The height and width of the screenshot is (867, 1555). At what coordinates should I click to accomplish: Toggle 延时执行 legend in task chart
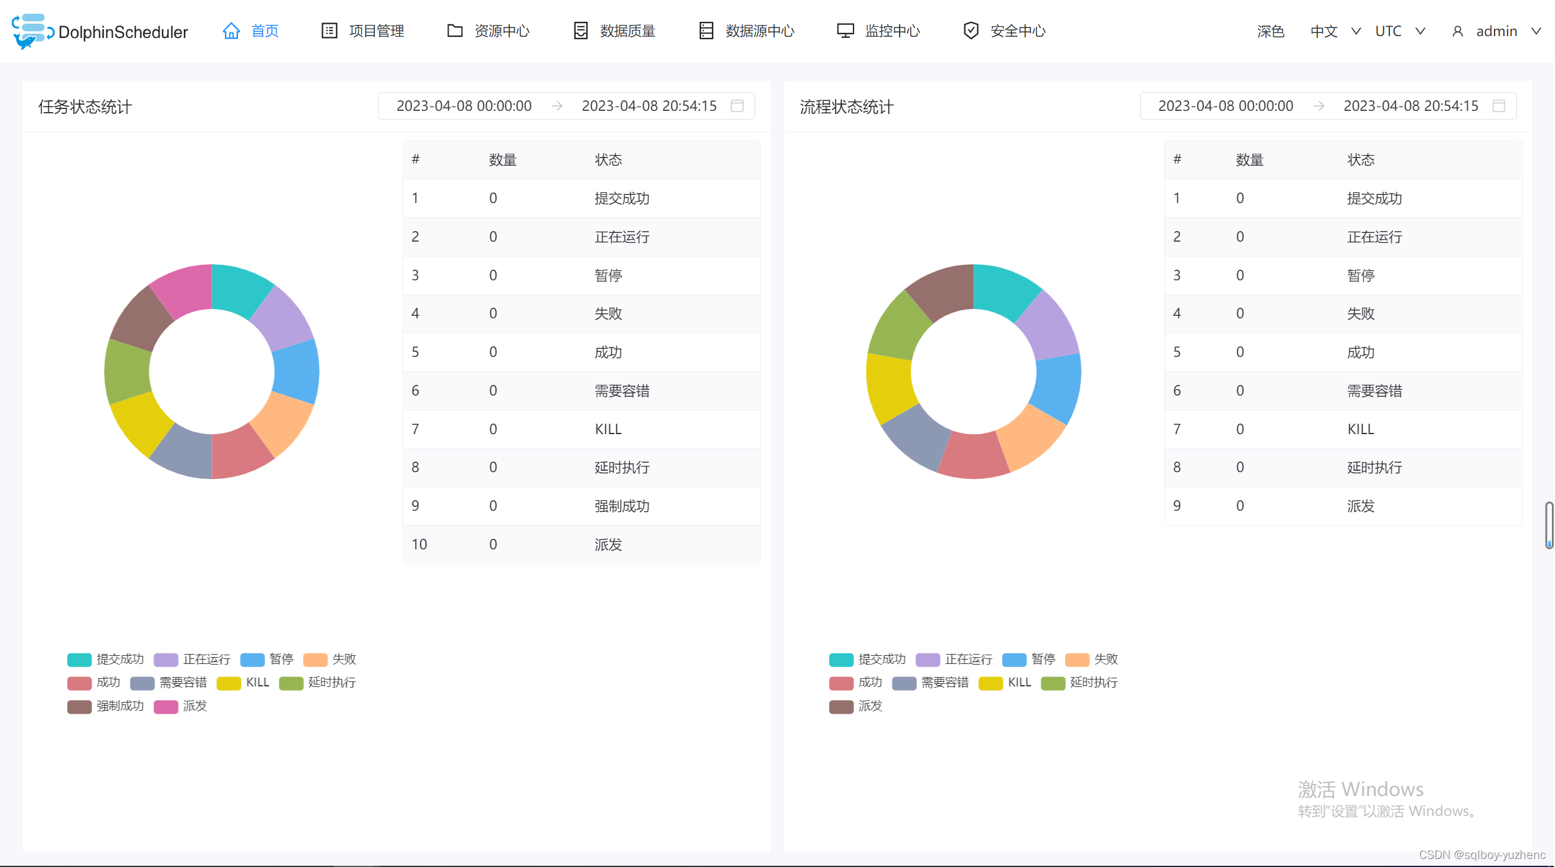click(x=317, y=683)
